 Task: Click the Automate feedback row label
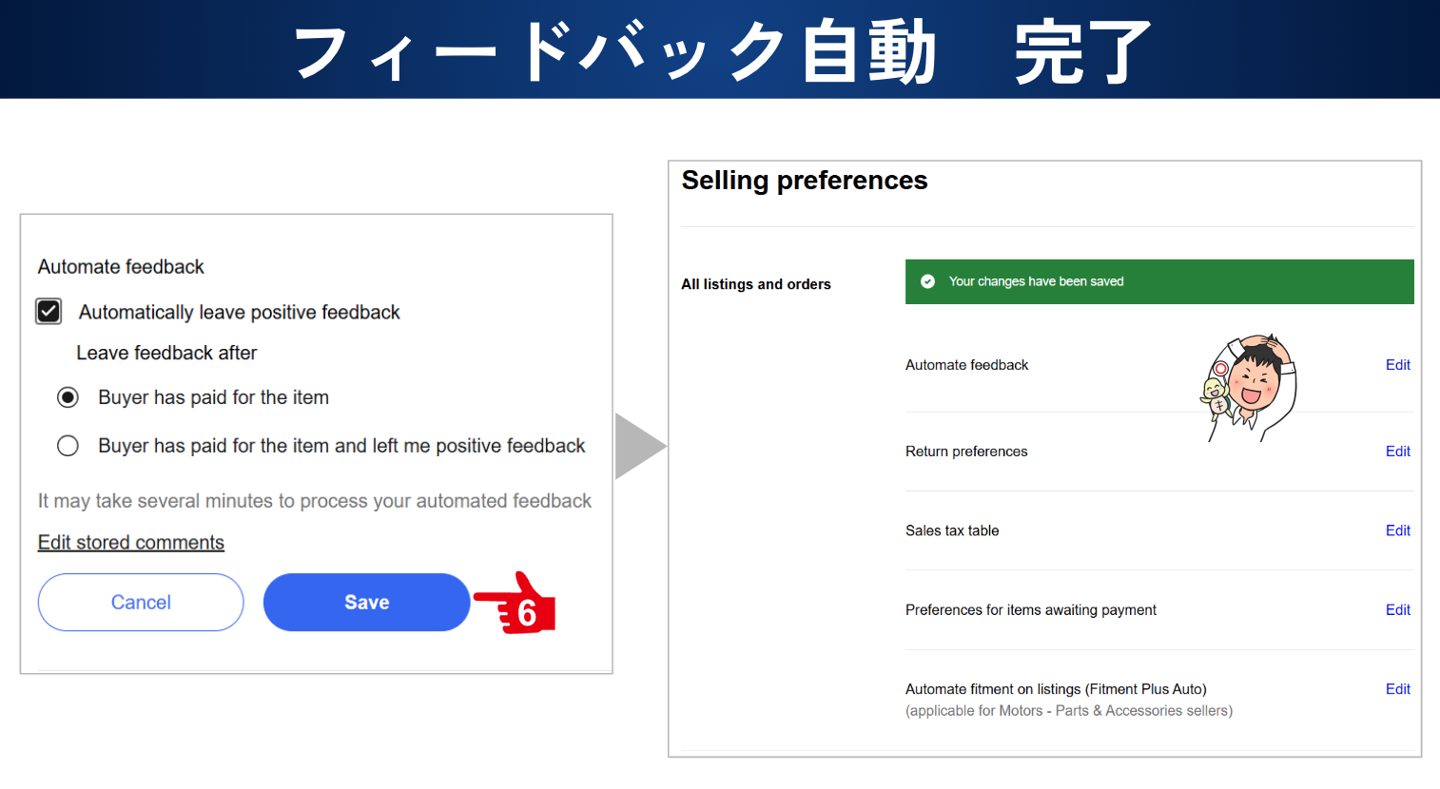(x=967, y=365)
